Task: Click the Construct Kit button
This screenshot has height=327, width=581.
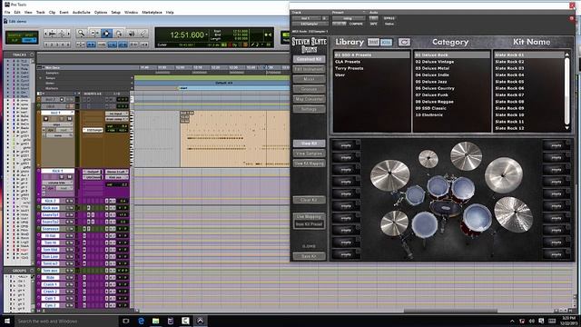Action: (309, 59)
